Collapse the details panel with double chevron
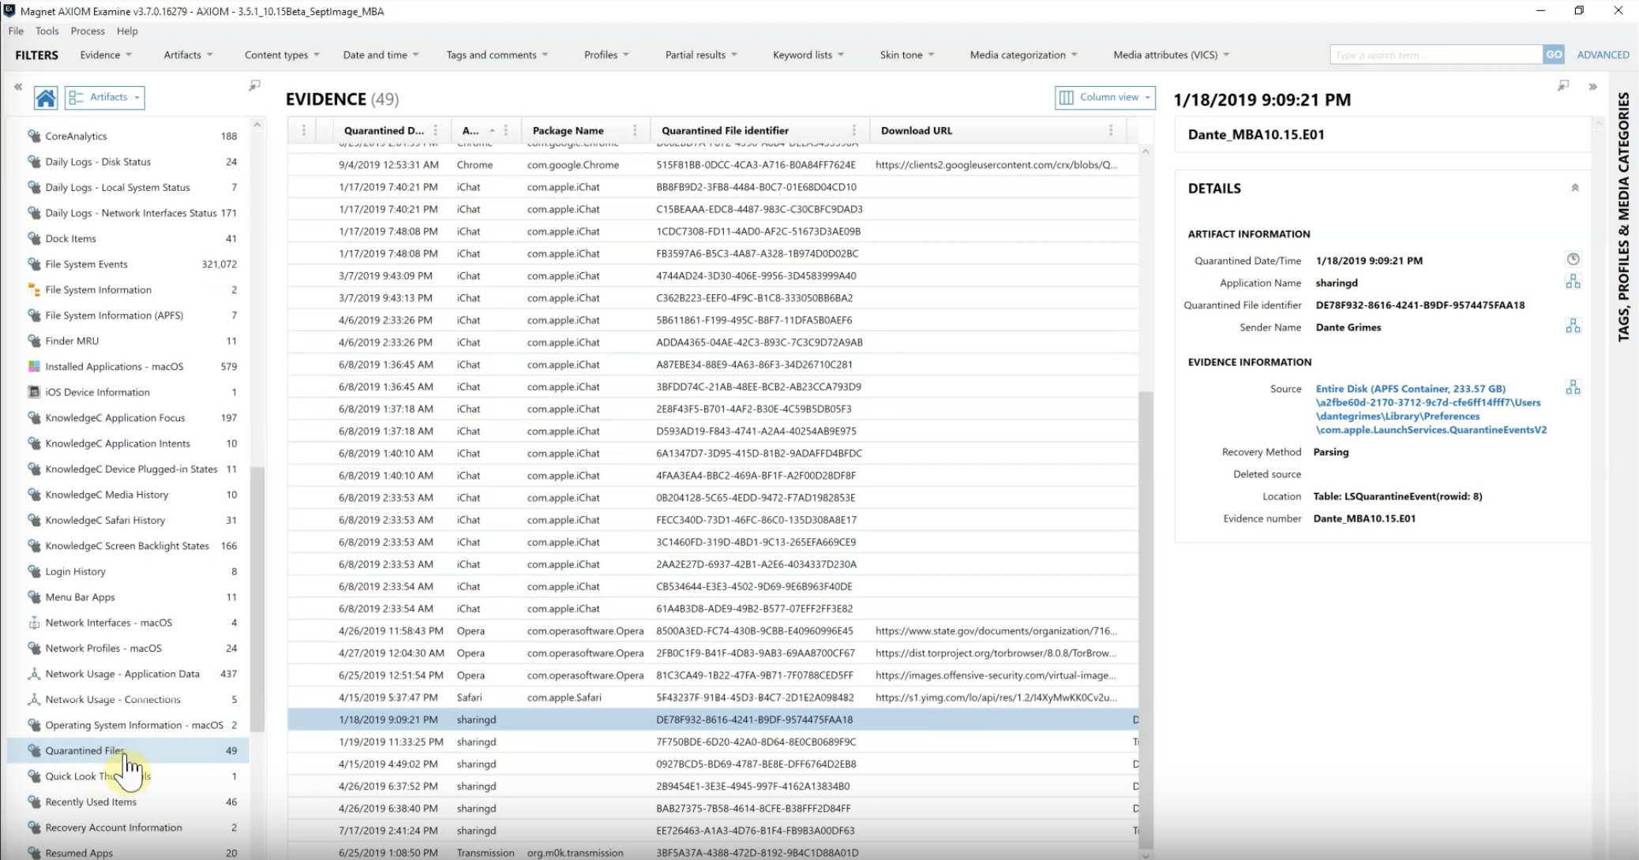Screen dimensions: 1639x860 click(1592, 87)
